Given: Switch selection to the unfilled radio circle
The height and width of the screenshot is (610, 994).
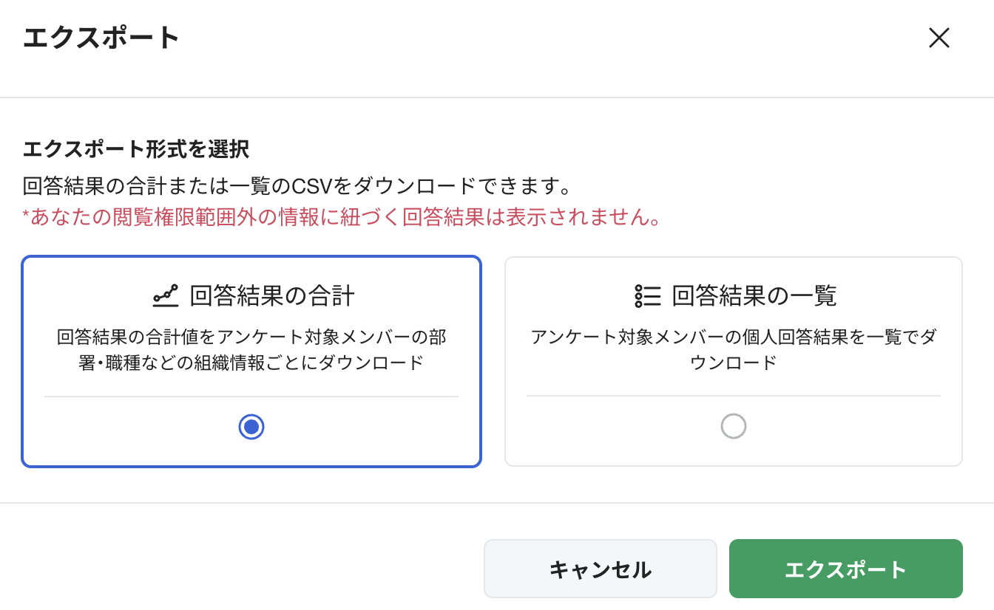Looking at the screenshot, I should tap(733, 426).
